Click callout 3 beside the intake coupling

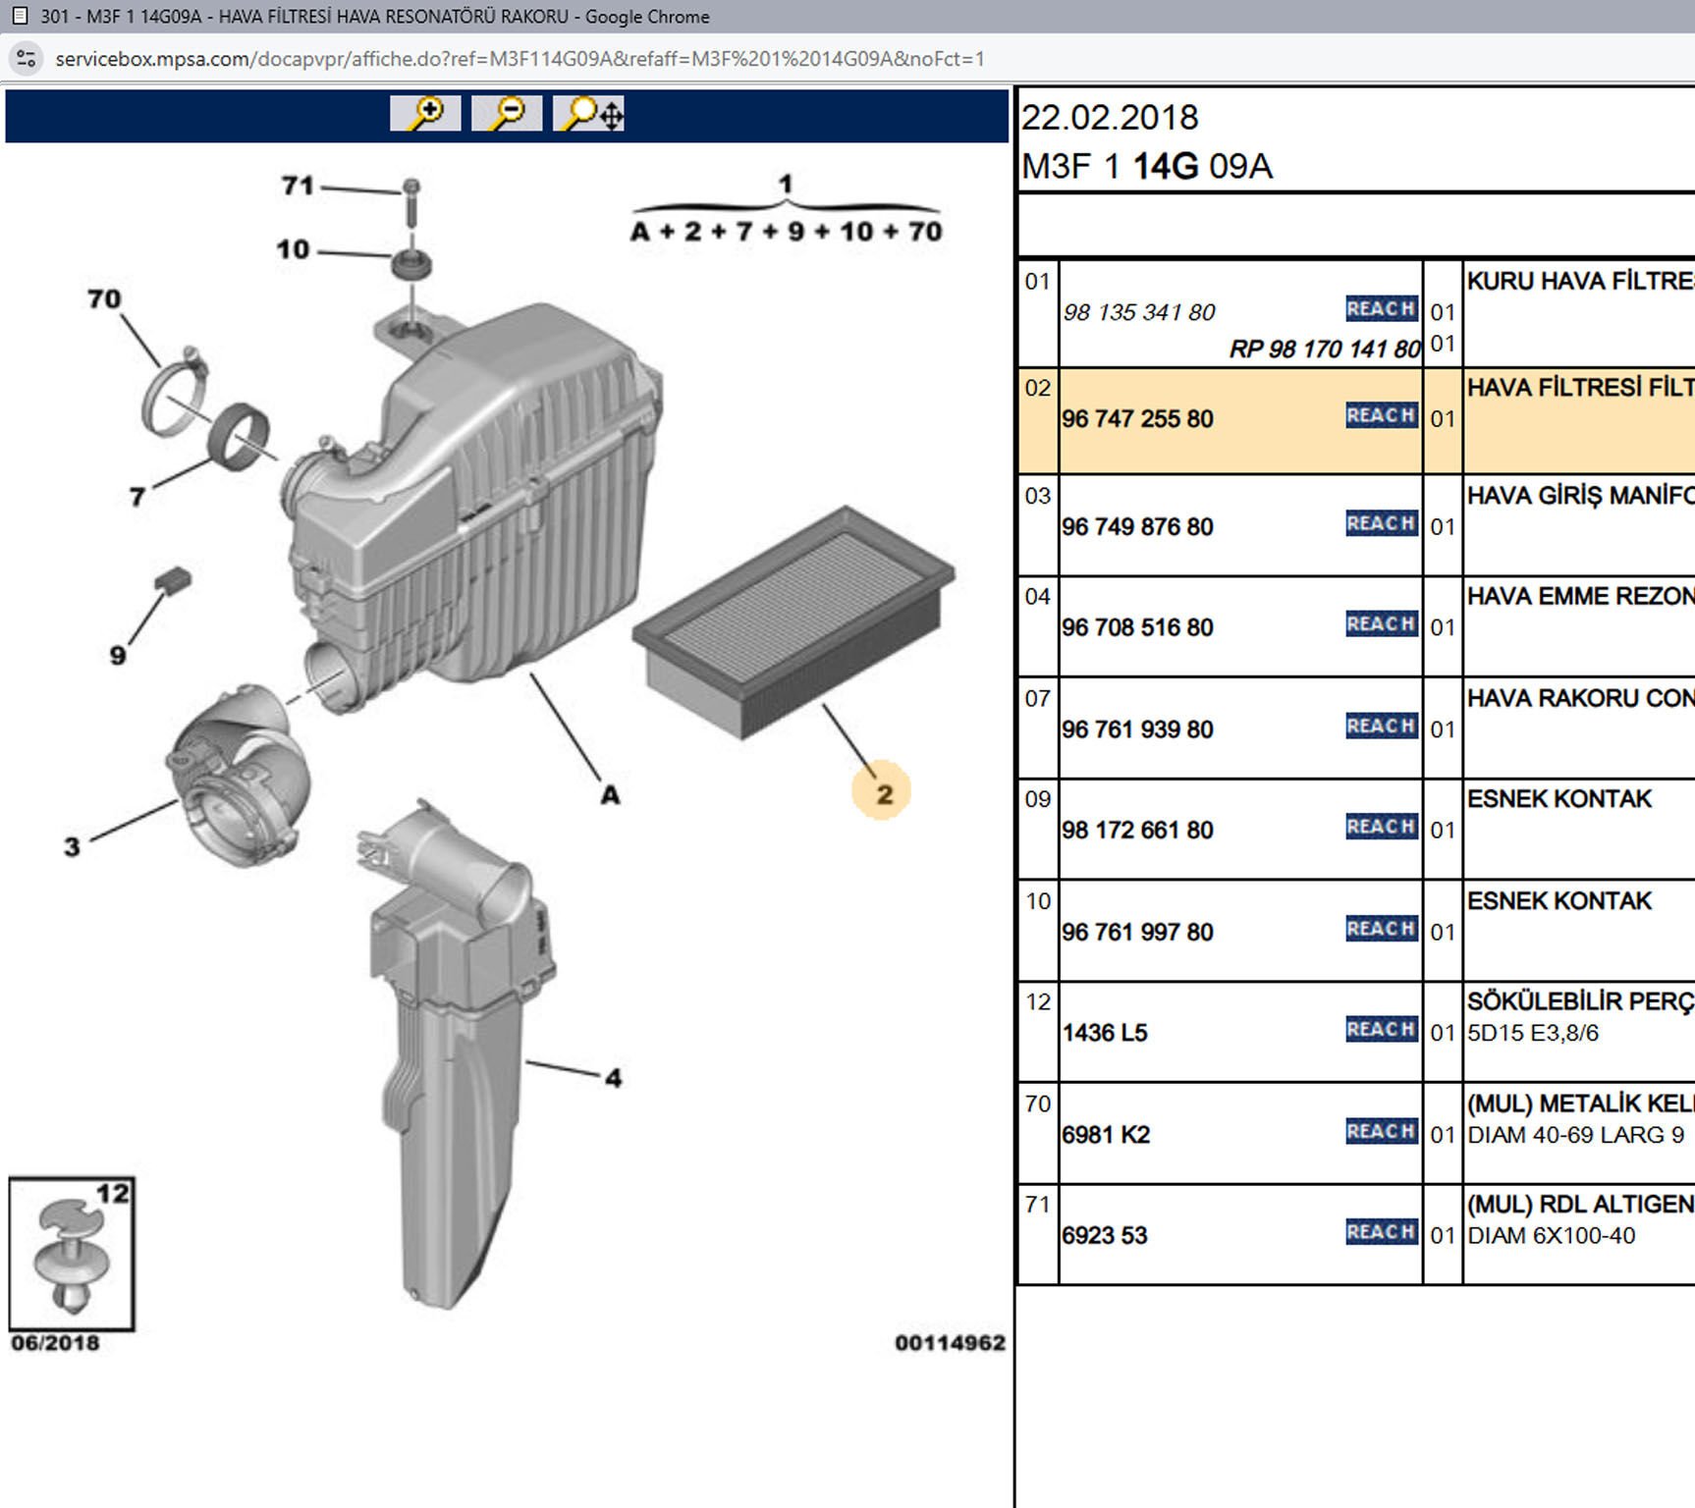[x=72, y=846]
